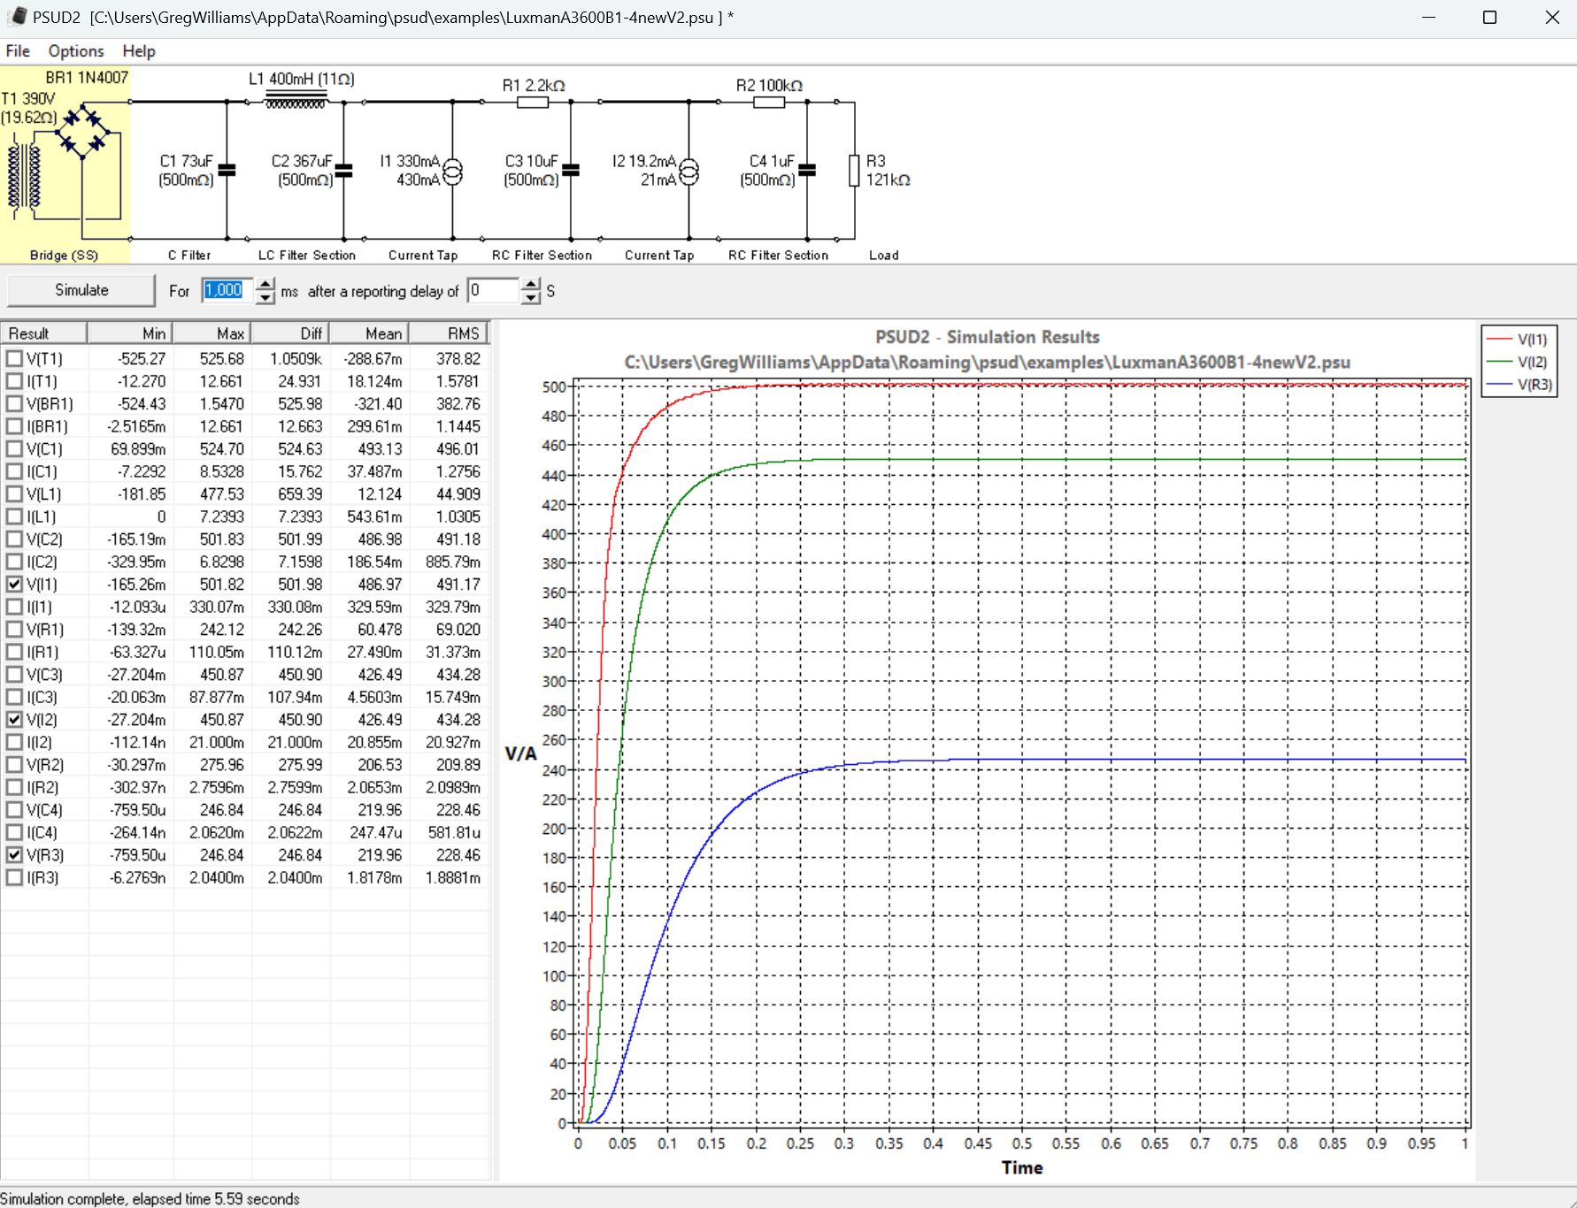1577x1208 pixels.
Task: Click the C4 1uF capacitor symbol
Action: 807,171
